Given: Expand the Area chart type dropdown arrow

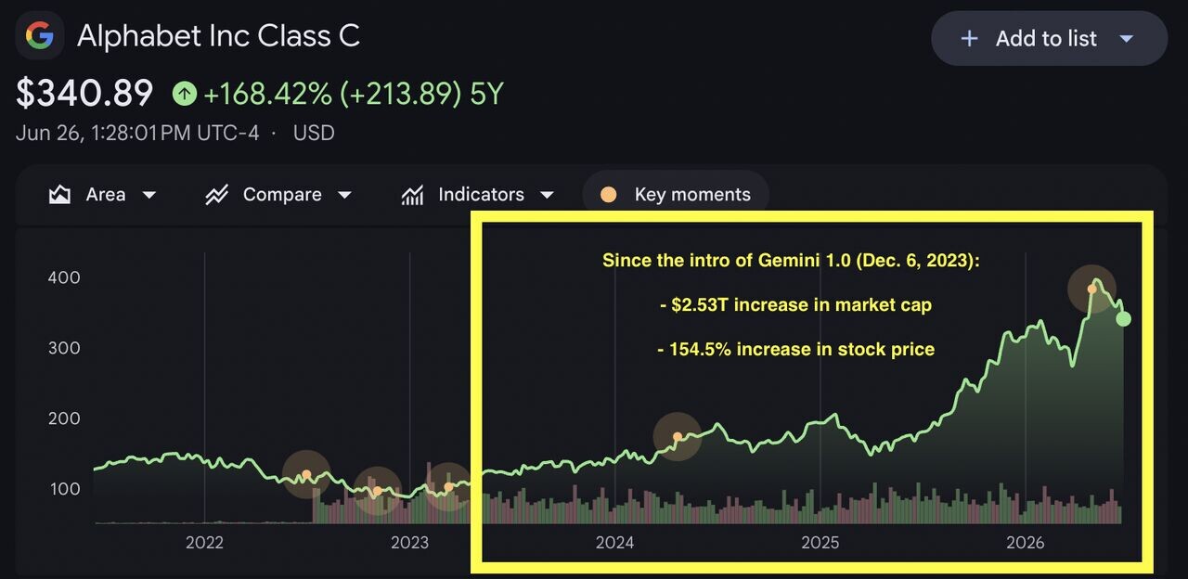Looking at the screenshot, I should 148,195.
